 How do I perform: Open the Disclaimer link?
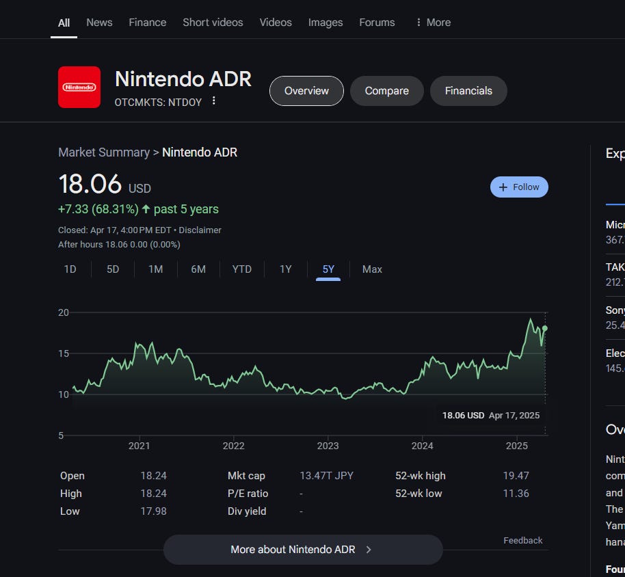[x=200, y=230]
